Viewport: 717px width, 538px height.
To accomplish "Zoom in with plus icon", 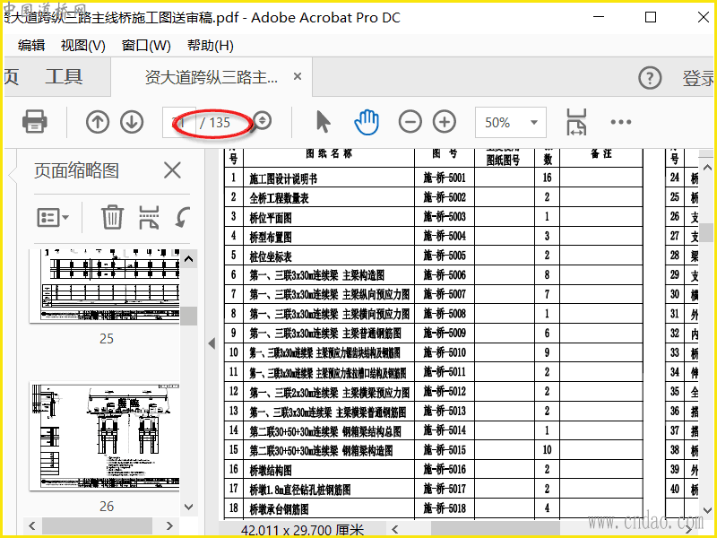I will tap(445, 122).
